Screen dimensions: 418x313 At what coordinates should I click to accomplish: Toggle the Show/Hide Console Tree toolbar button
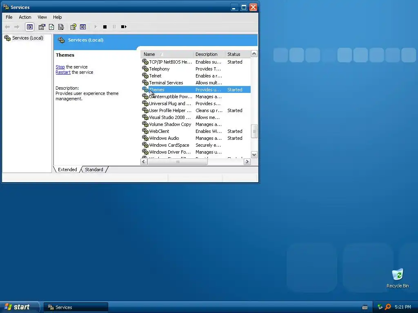point(29,27)
